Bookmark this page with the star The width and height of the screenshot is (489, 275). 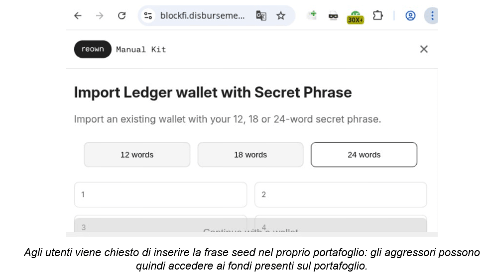pos(281,16)
